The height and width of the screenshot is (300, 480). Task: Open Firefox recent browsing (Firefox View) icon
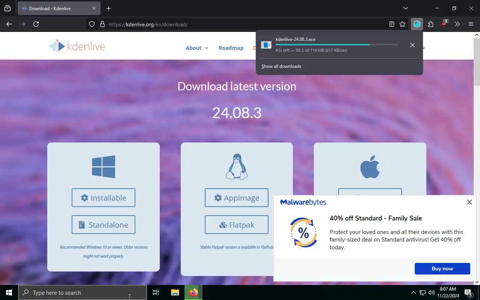7,8
